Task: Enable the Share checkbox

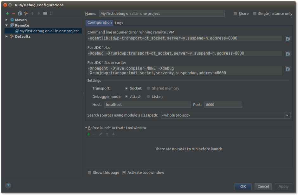Action: pyautogui.click(x=235, y=14)
